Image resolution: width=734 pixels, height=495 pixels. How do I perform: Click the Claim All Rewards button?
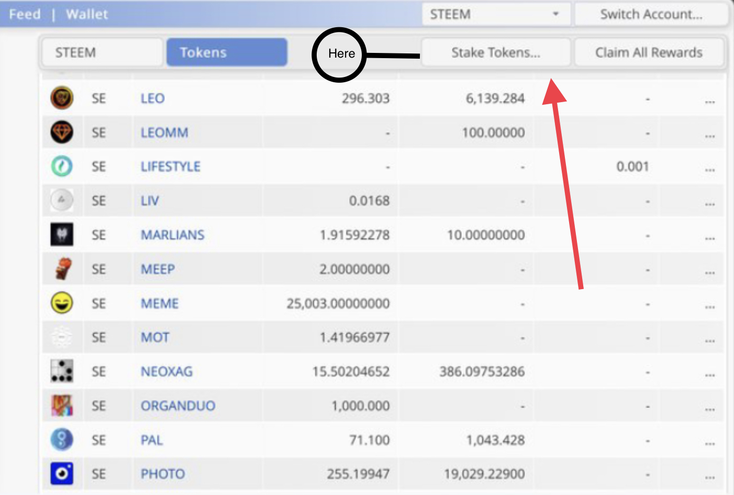[x=649, y=52]
